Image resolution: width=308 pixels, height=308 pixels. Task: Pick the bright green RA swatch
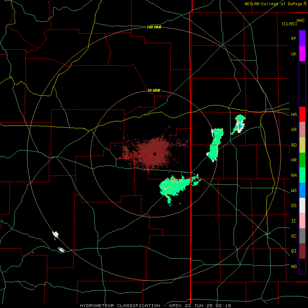coord(302,175)
